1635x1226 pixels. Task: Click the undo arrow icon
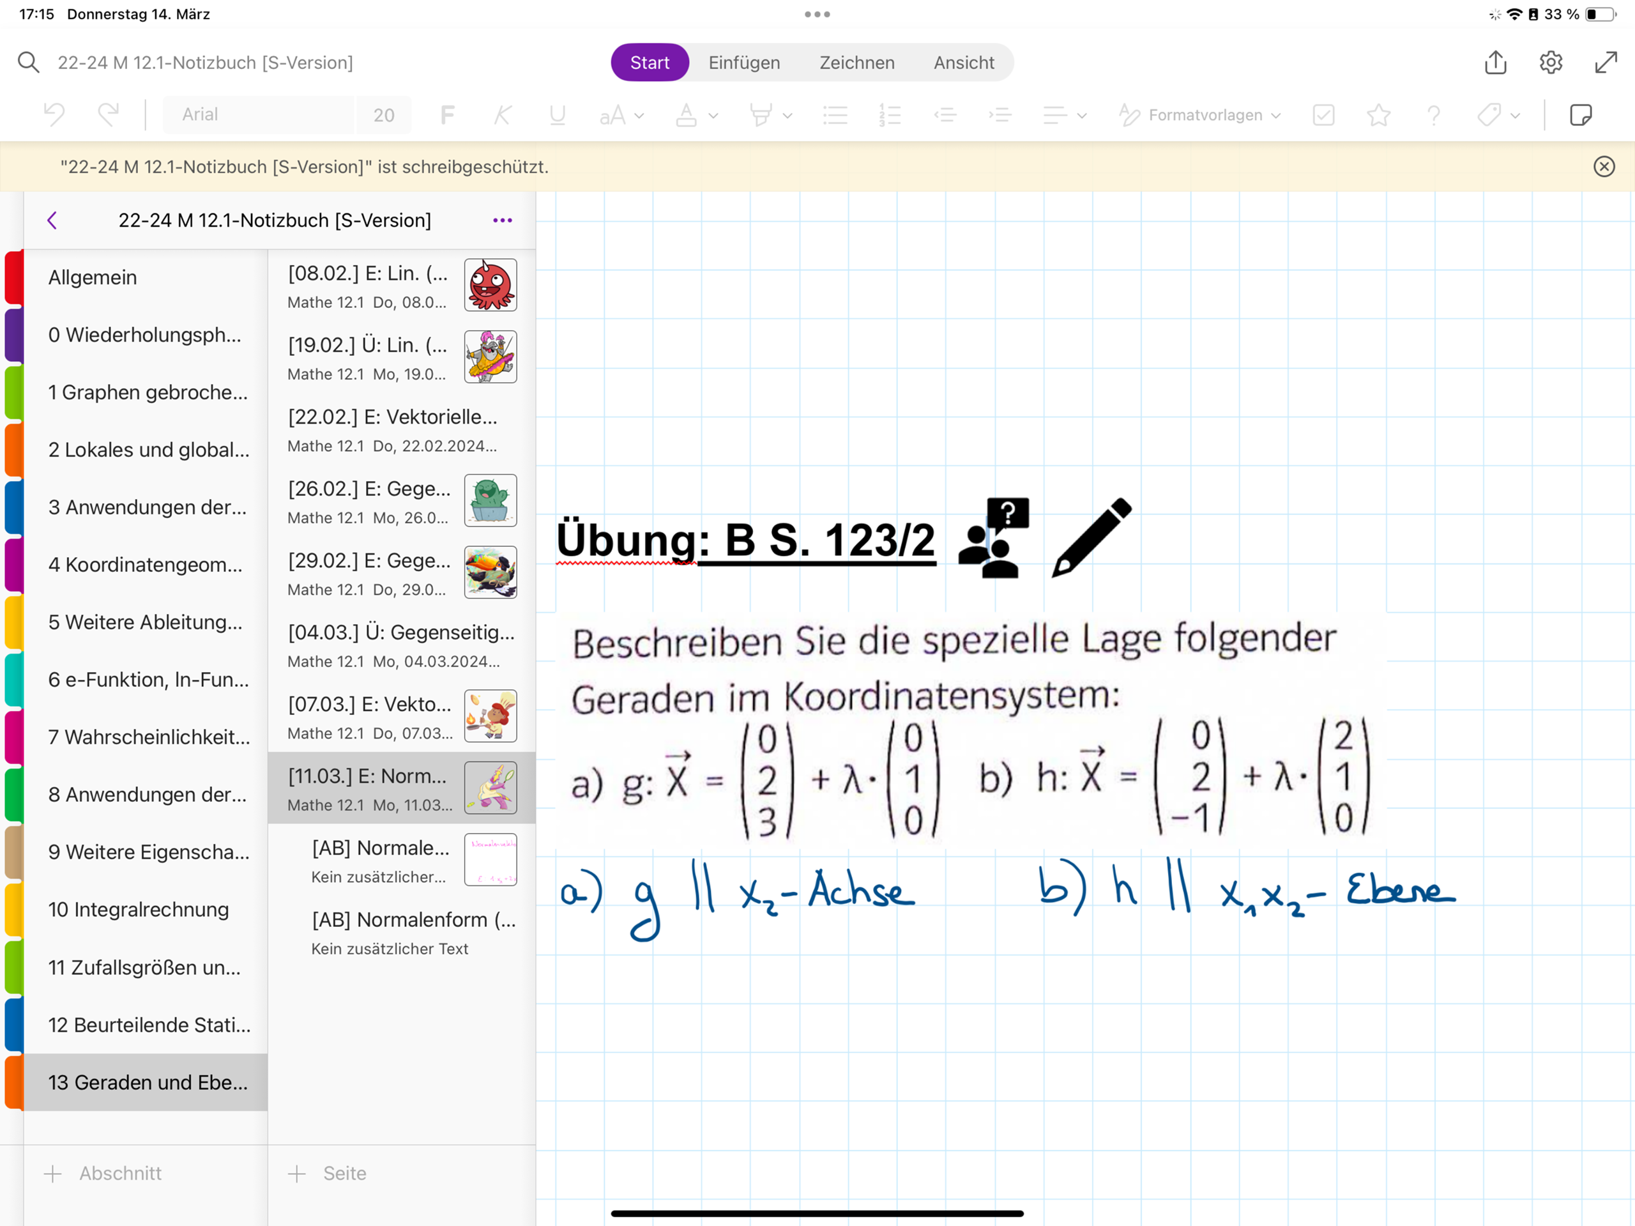tap(54, 114)
